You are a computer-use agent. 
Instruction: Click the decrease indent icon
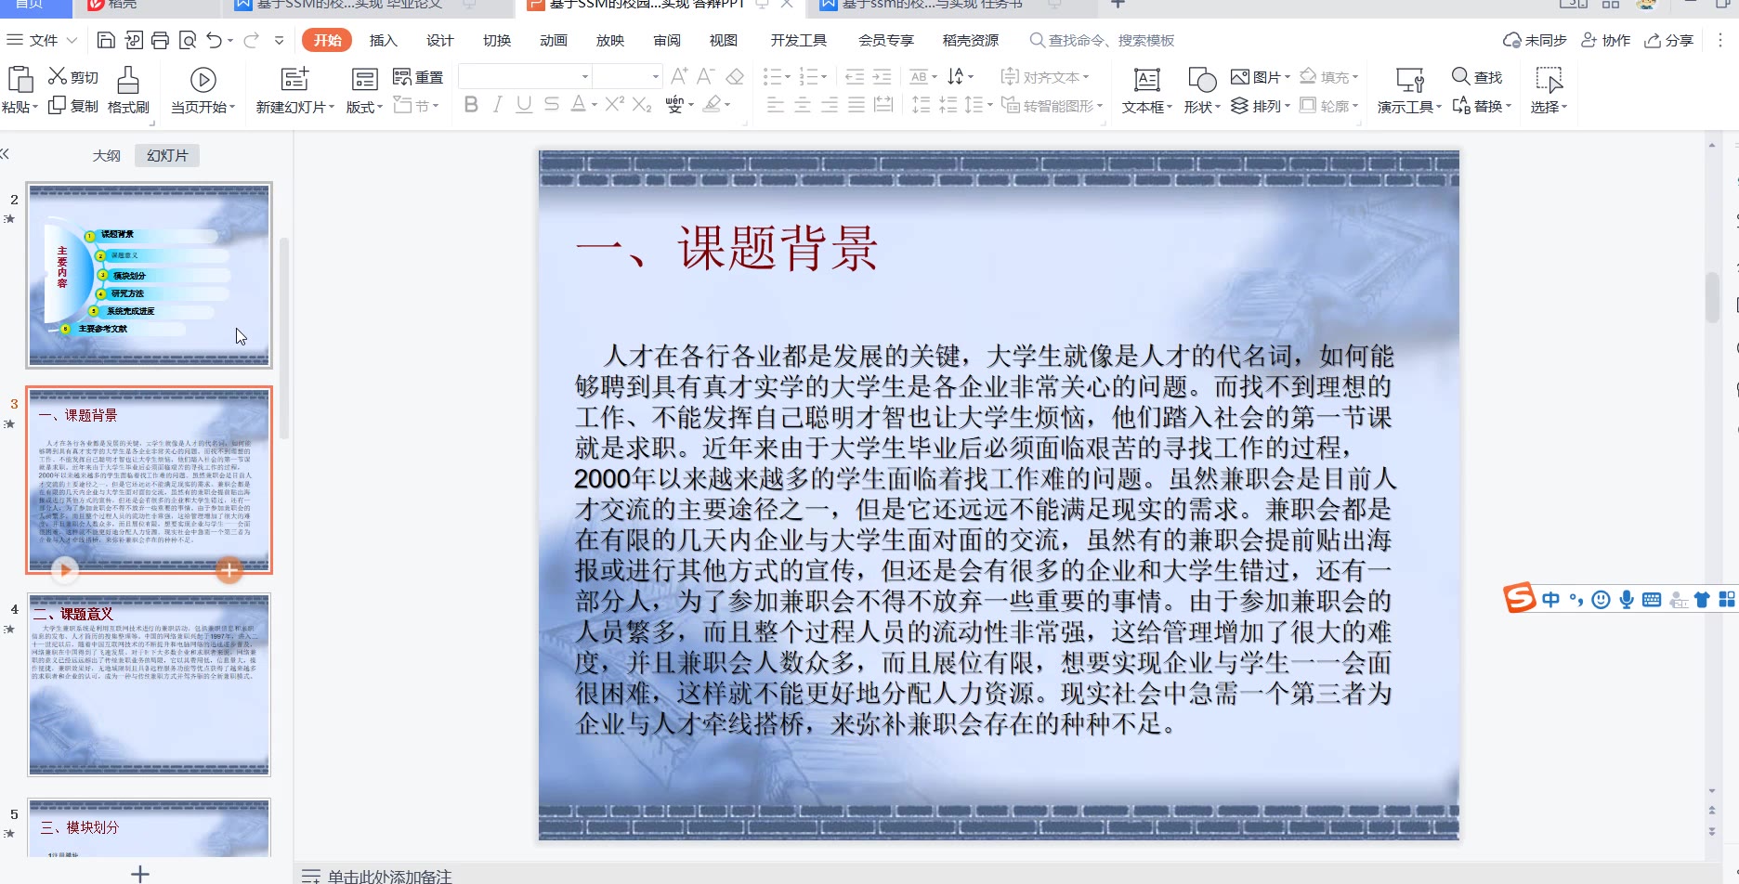point(855,76)
